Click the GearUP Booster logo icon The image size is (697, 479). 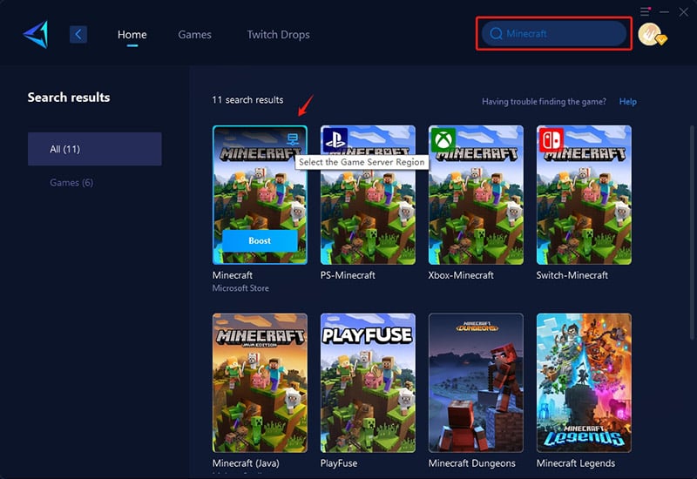(x=36, y=34)
